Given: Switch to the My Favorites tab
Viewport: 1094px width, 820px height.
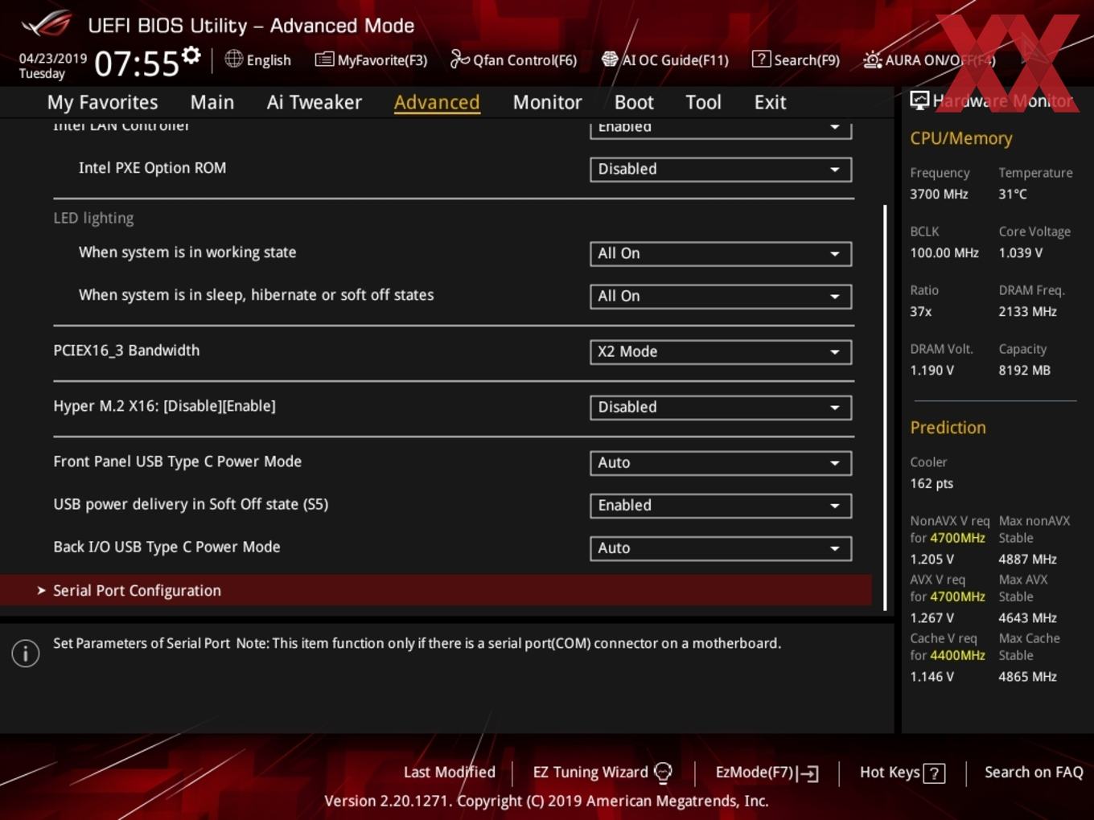Looking at the screenshot, I should [102, 102].
